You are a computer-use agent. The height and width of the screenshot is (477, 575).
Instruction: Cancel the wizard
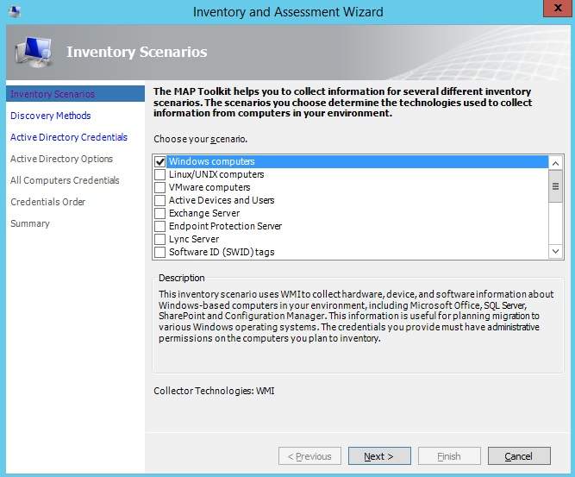pyautogui.click(x=518, y=456)
